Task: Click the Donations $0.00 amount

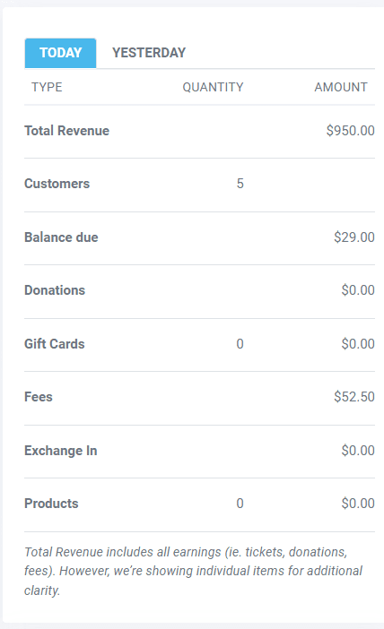Action: [358, 290]
